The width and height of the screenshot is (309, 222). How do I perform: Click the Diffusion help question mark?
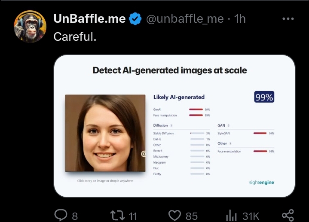click(x=171, y=126)
